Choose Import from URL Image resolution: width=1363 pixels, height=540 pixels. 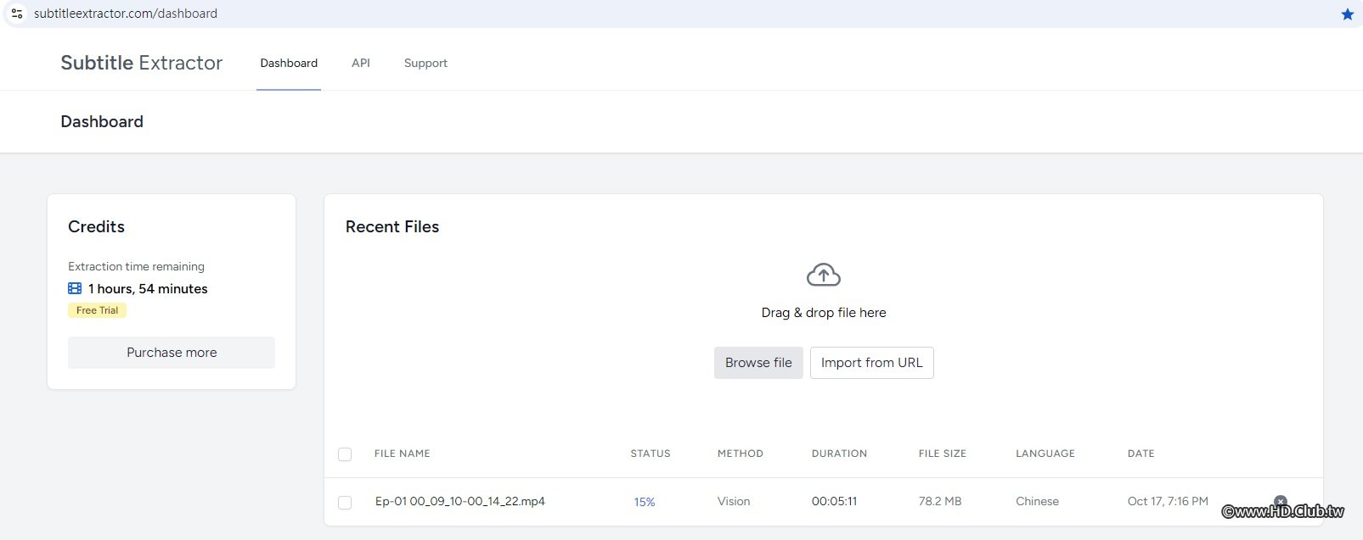(x=871, y=363)
